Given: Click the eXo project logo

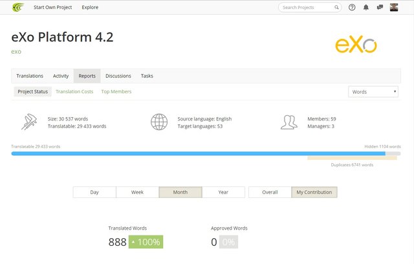Looking at the screenshot, I should tap(356, 44).
